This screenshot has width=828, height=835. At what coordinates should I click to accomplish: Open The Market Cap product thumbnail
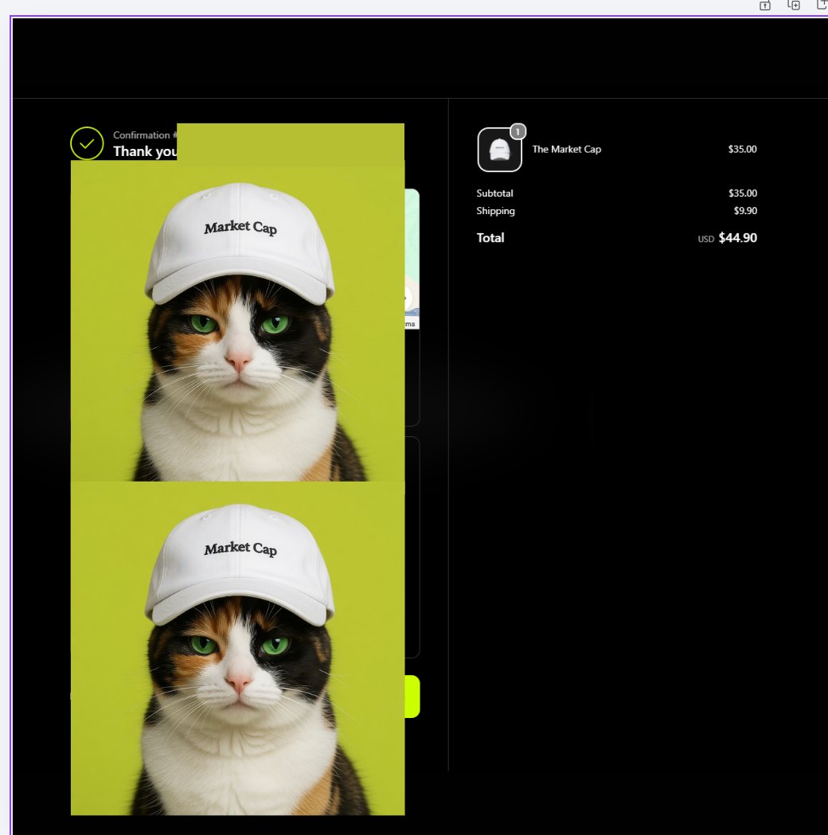[x=499, y=150]
